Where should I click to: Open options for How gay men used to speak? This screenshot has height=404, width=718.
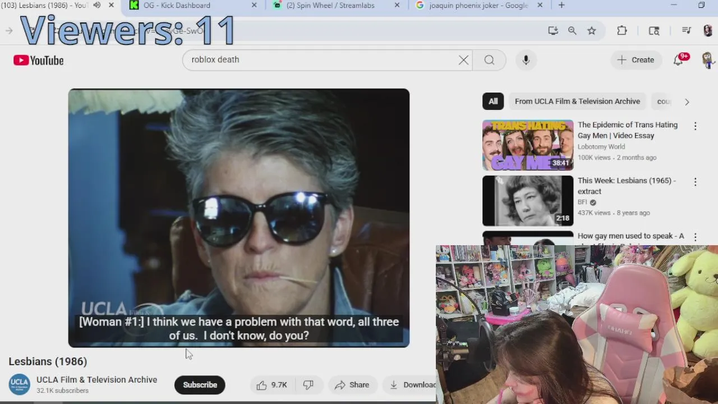pos(695,237)
